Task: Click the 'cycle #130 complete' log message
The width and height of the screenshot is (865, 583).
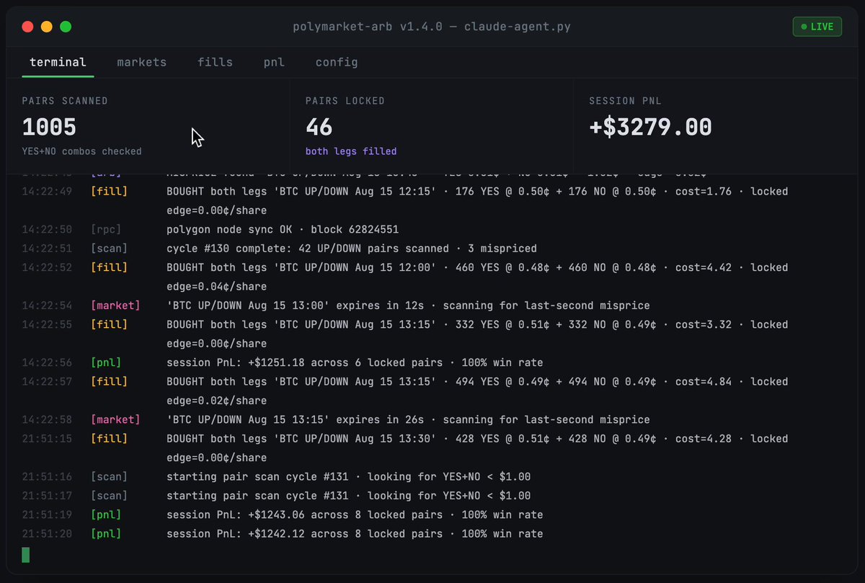Action: point(352,249)
